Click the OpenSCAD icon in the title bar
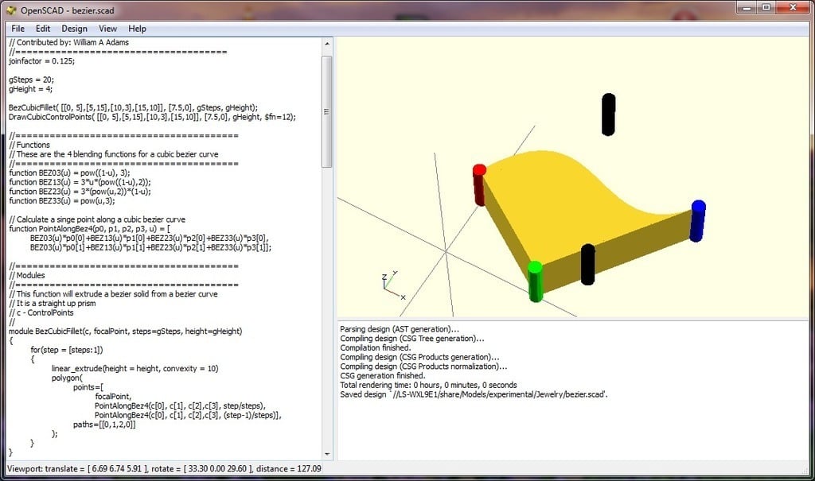The width and height of the screenshot is (815, 481). point(10,10)
